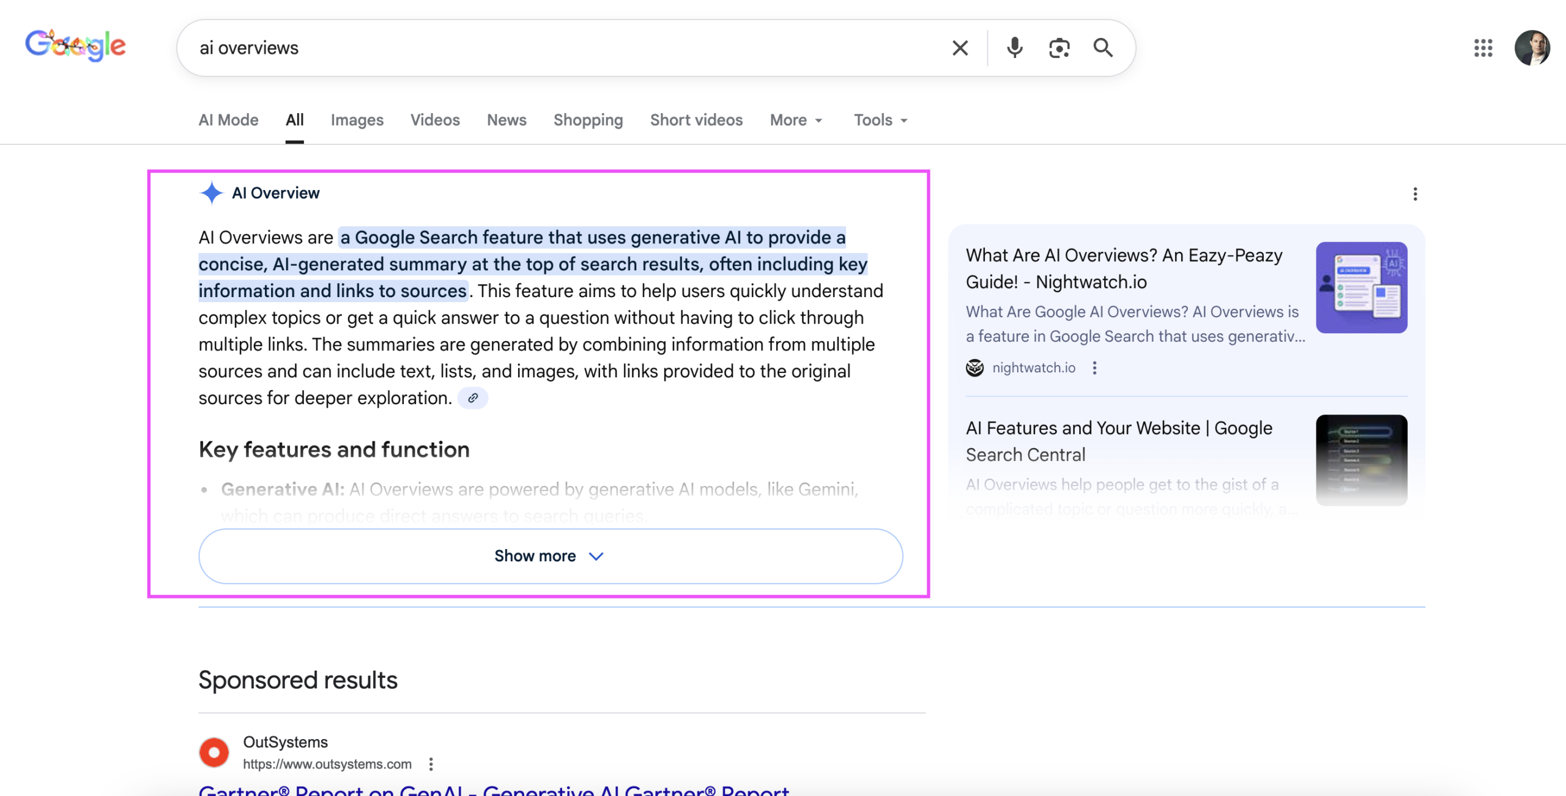Click the magnifying glass search icon

[1103, 48]
